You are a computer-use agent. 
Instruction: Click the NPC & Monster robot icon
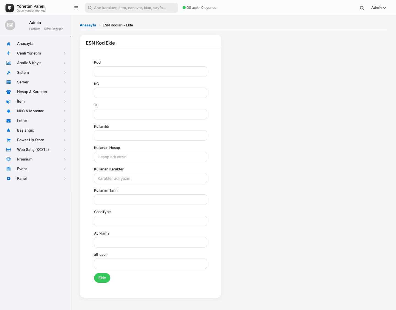9,111
